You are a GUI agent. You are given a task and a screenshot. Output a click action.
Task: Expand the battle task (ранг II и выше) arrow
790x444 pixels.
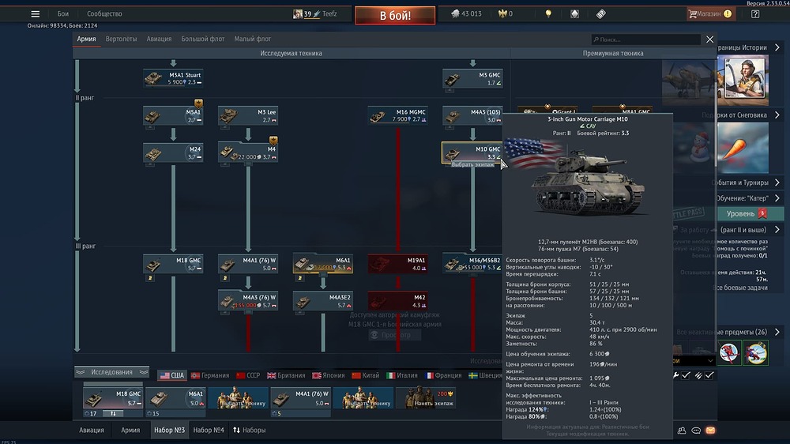(x=777, y=229)
